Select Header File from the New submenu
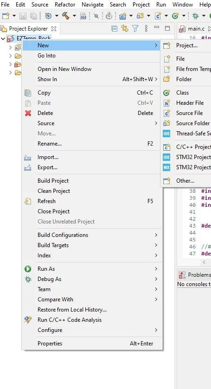 [x=190, y=103]
